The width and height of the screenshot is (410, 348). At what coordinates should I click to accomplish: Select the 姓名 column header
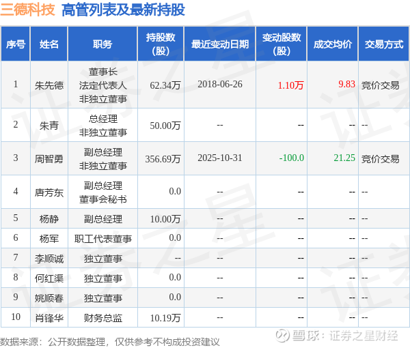pyautogui.click(x=49, y=44)
